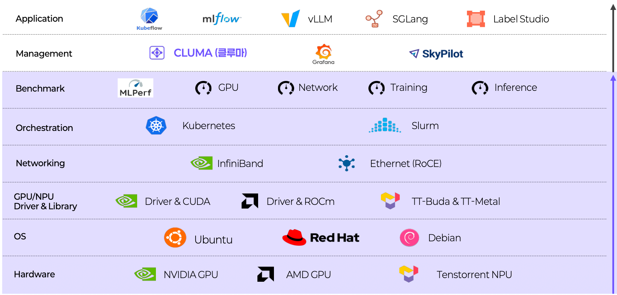This screenshot has width=617, height=295.
Task: Click the Kubernetes wheel icon
Action: [156, 126]
